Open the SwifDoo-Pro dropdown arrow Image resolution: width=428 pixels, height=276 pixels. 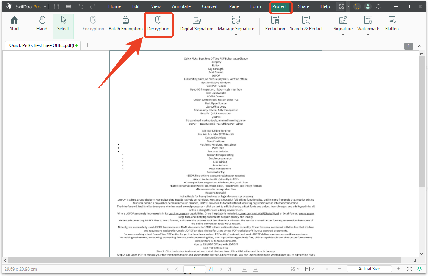click(x=45, y=6)
